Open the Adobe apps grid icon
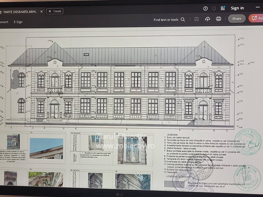 (223, 8)
